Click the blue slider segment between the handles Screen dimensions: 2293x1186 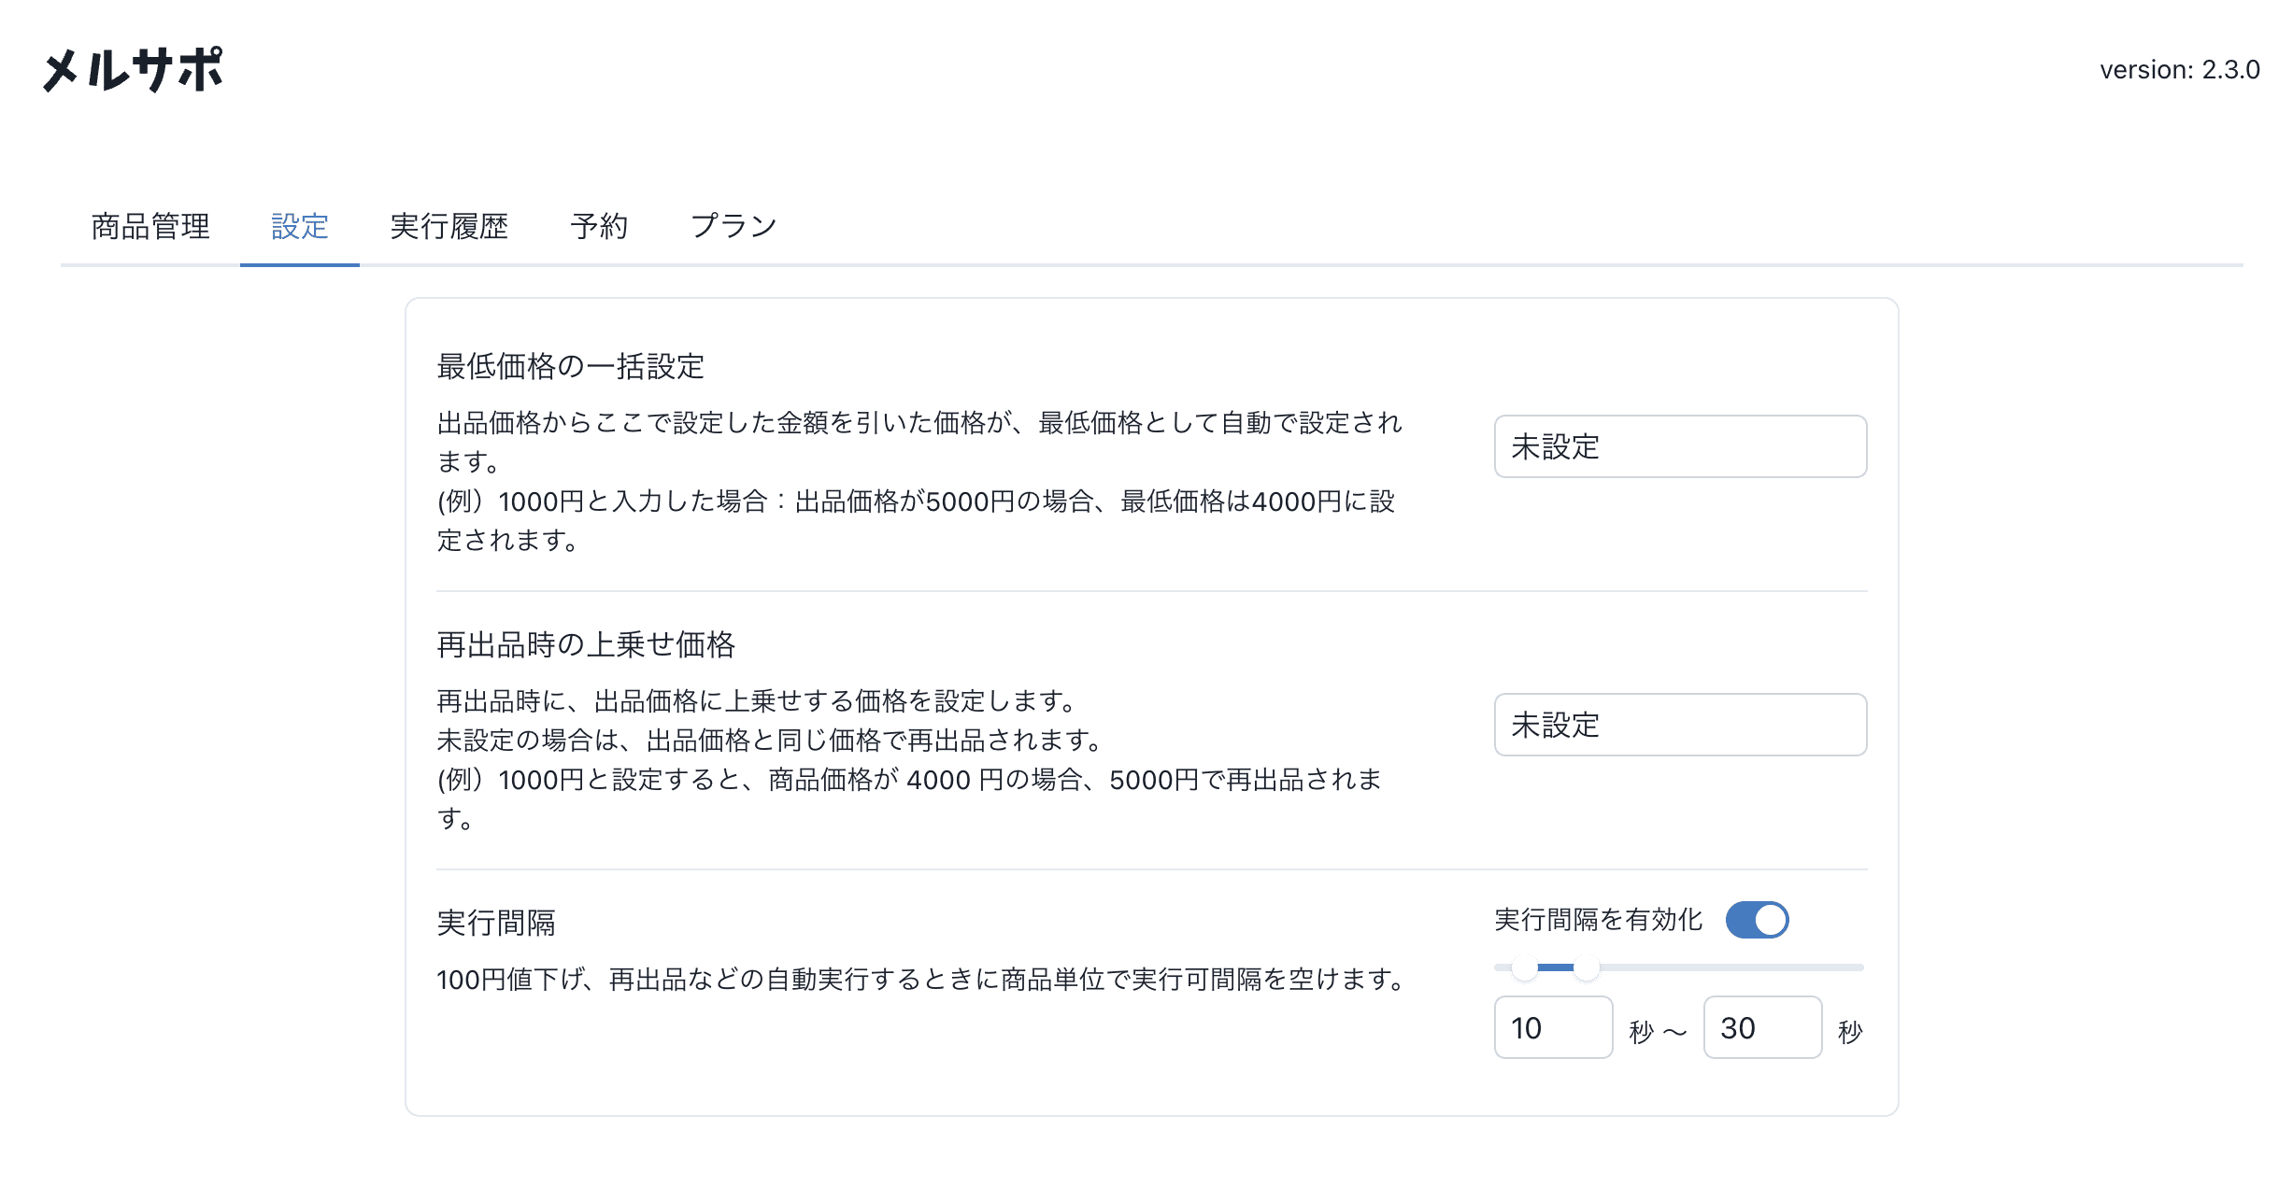tap(1556, 967)
